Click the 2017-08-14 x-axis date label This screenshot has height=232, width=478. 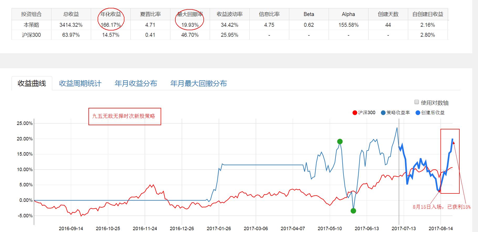[x=441, y=229]
